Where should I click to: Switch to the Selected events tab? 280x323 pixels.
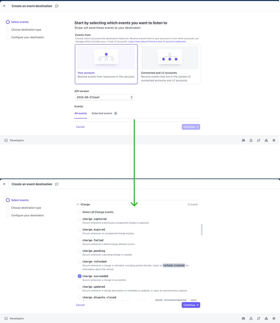[x=104, y=113]
